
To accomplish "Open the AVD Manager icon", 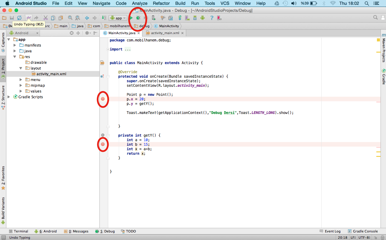I will pyautogui.click(x=187, y=18).
